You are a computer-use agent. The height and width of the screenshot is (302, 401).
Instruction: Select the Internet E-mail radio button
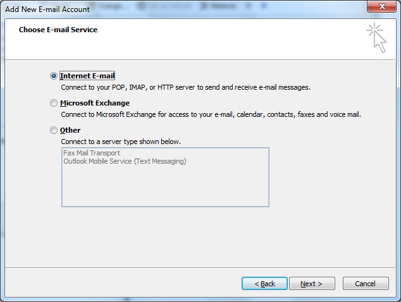tap(54, 76)
